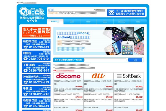The width and height of the screenshot is (166, 111).
Task: Open au iPhone6 128GB entry priced 57,000
Action: pos(91,107)
